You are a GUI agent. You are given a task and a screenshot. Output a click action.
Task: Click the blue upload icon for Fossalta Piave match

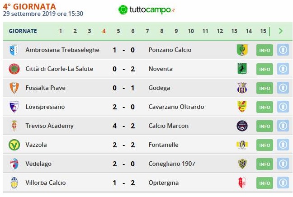coord(283,88)
